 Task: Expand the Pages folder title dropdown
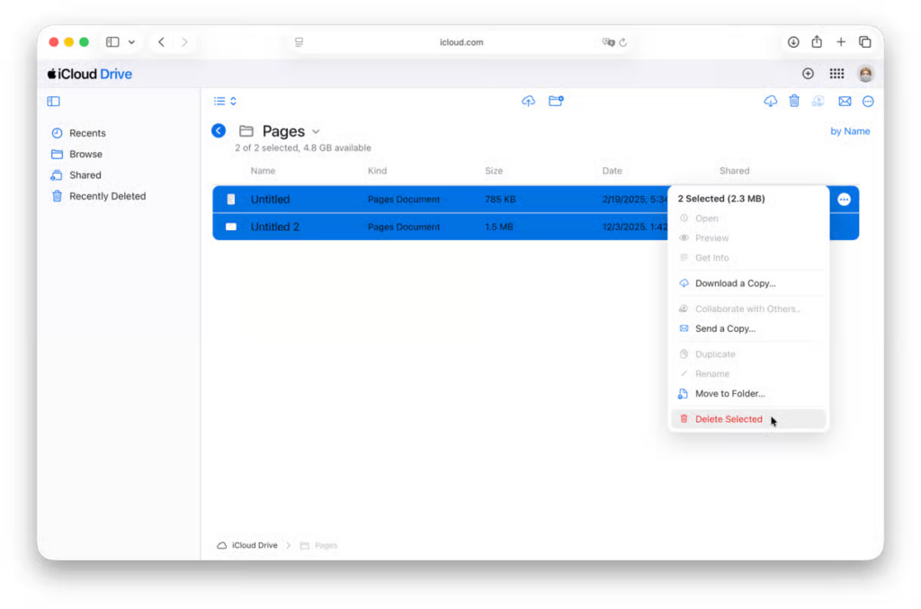[x=316, y=132]
